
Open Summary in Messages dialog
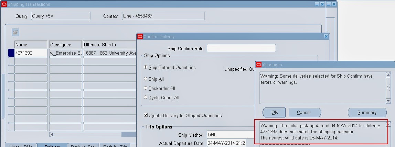(367, 112)
